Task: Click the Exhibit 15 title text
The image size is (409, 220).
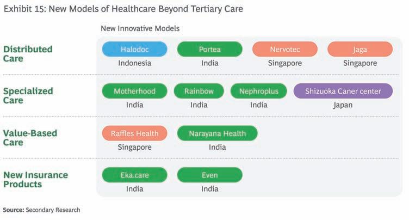Action: (123, 8)
